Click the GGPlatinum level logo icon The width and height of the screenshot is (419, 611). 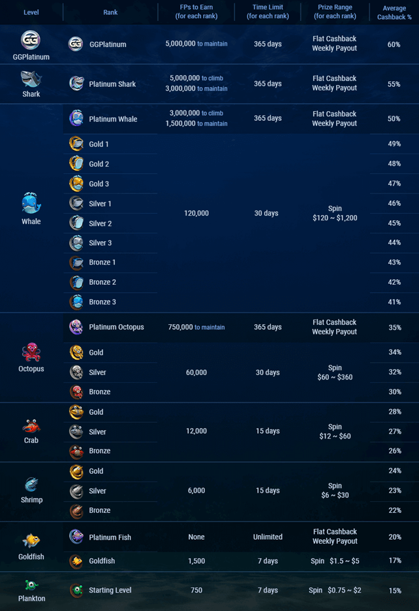click(30, 40)
